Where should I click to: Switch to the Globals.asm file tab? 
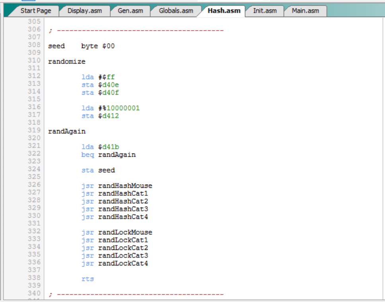click(176, 11)
